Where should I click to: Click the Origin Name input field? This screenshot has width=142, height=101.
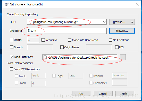(x=99, y=47)
